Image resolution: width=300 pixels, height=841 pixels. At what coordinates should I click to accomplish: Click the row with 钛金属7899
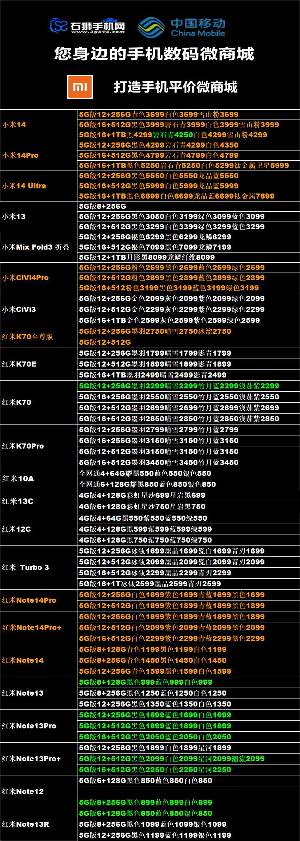pyautogui.click(x=188, y=196)
